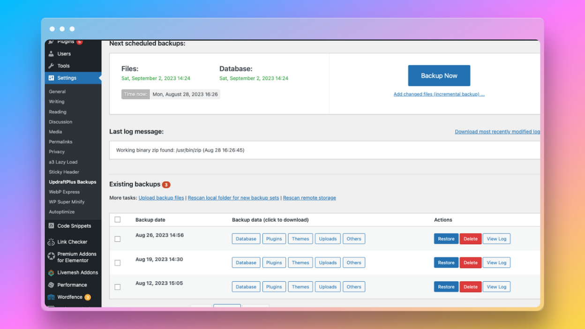585x329 pixels.
Task: Open the Performance sidebar icon
Action: (x=52, y=284)
